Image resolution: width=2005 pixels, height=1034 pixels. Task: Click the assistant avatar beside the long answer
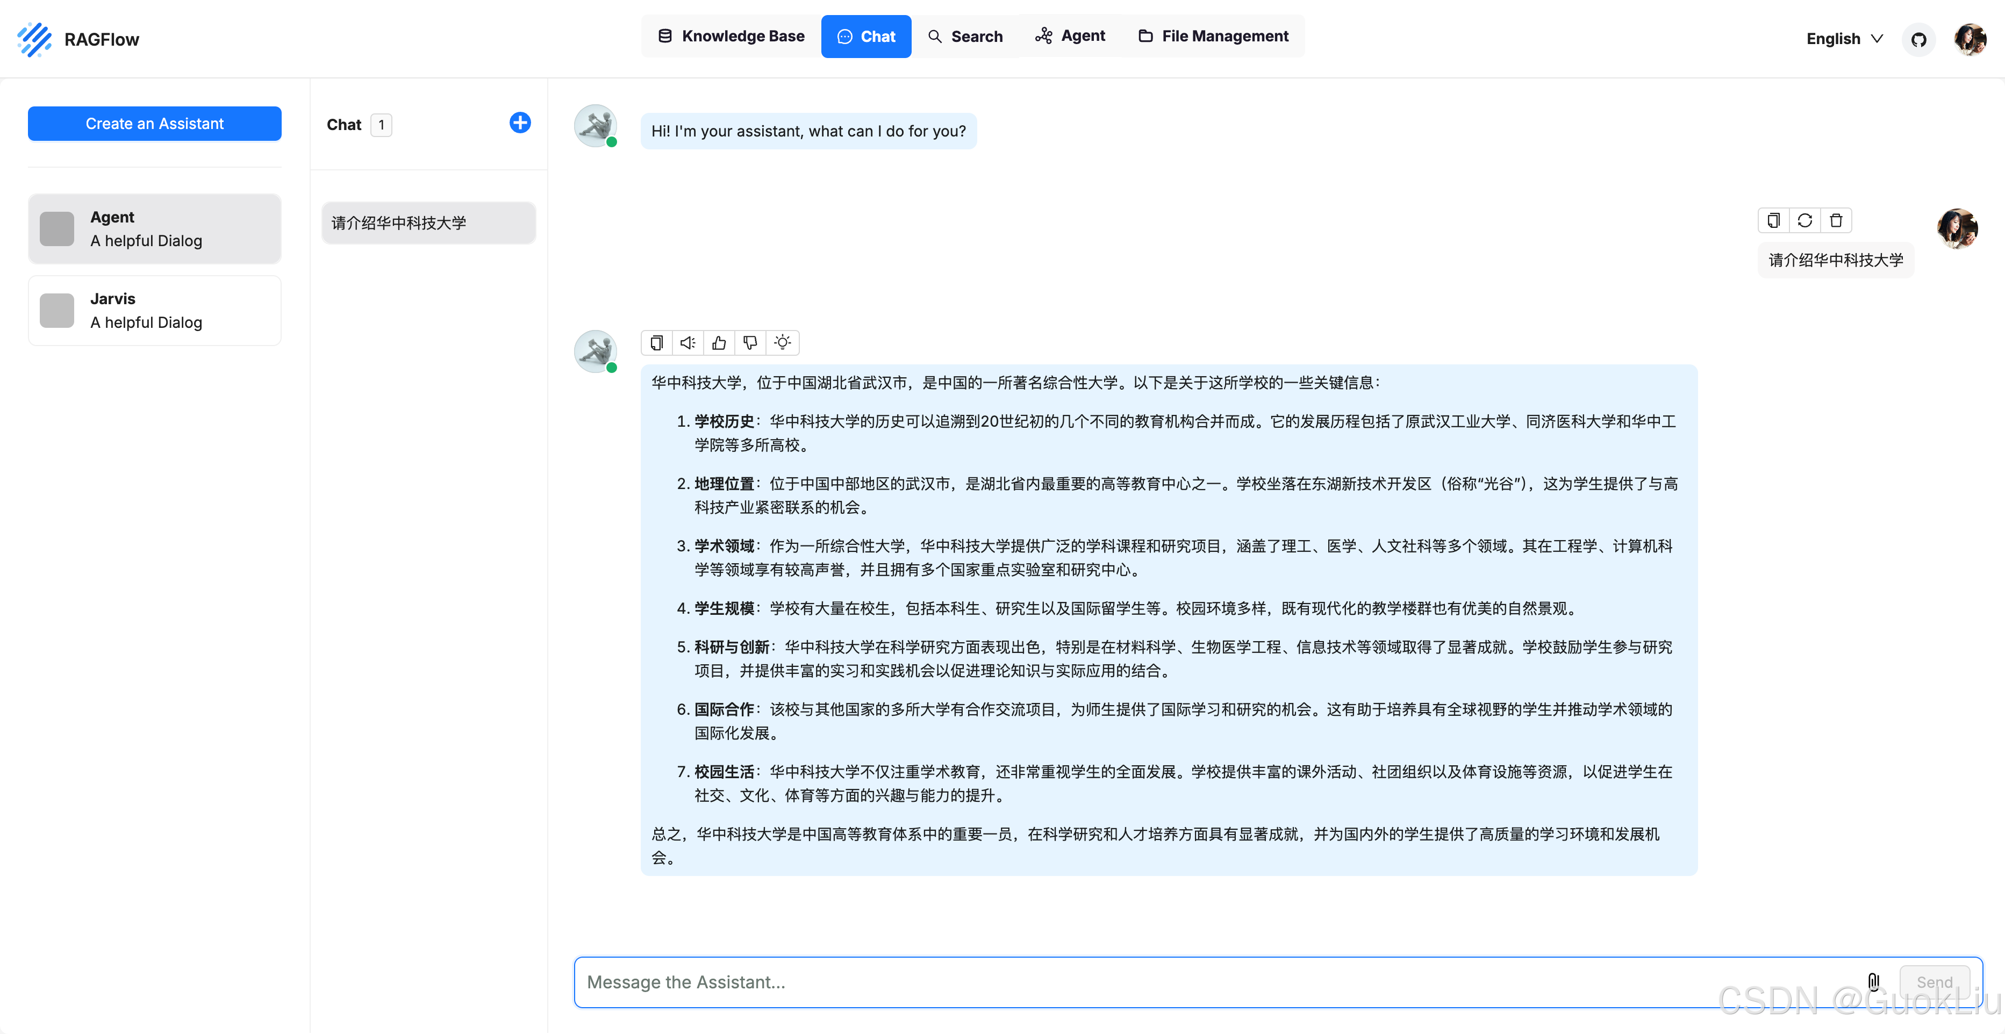(x=596, y=351)
